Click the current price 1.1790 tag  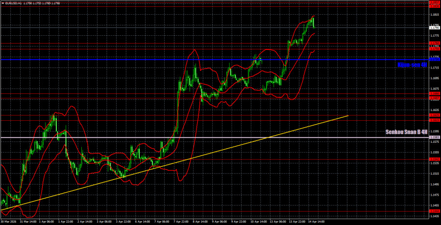(x=435, y=28)
